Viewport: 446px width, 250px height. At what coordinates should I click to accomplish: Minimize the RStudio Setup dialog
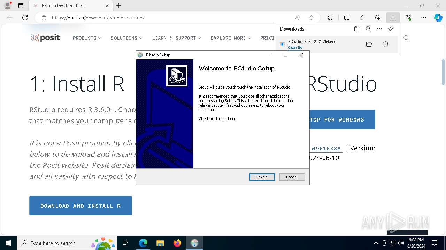click(270, 55)
